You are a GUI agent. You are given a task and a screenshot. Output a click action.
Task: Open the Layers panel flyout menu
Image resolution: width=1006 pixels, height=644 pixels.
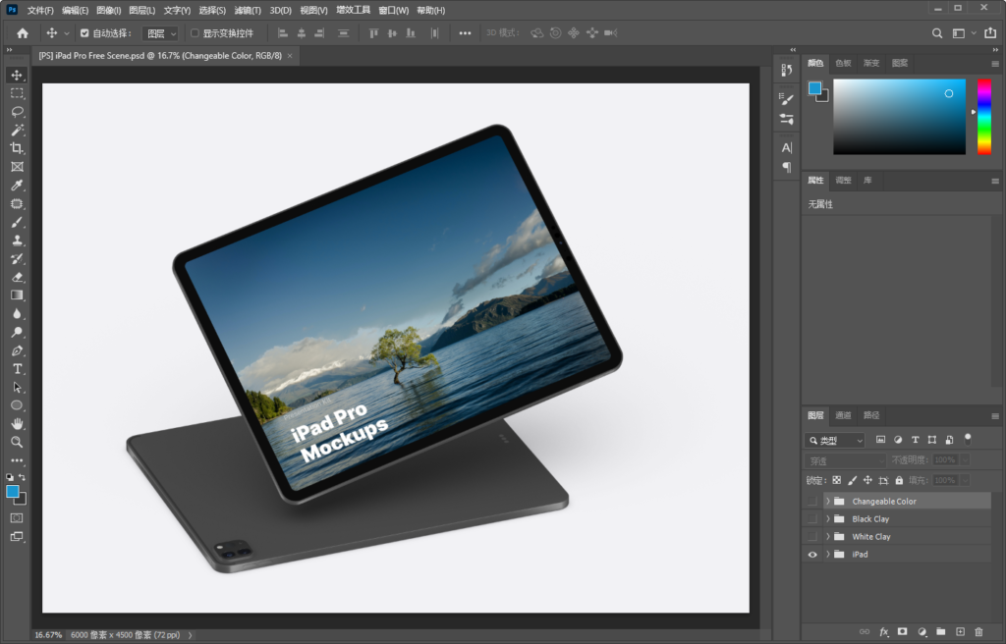pos(995,415)
